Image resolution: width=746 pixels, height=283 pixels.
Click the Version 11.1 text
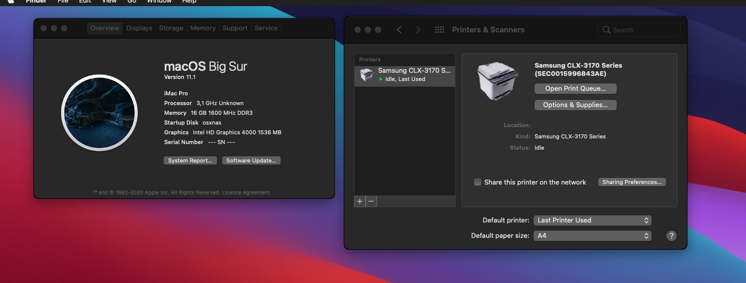pyautogui.click(x=180, y=77)
